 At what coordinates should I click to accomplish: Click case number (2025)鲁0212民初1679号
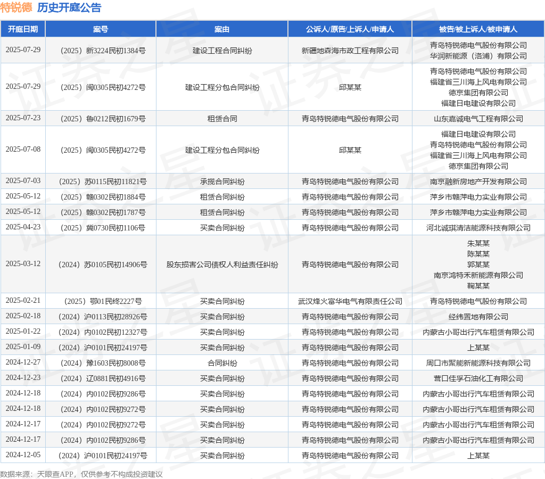pos(101,119)
